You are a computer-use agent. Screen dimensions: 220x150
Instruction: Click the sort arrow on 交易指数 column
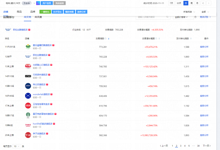pos(109,39)
